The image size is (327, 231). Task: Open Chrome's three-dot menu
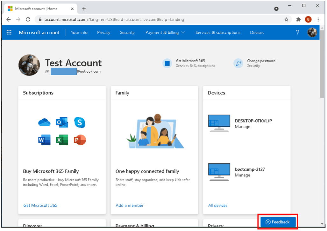tap(318, 19)
